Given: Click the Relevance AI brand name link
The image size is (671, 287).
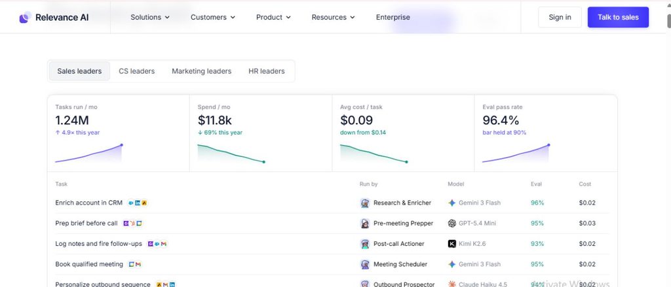Looking at the screenshot, I should 62,17.
